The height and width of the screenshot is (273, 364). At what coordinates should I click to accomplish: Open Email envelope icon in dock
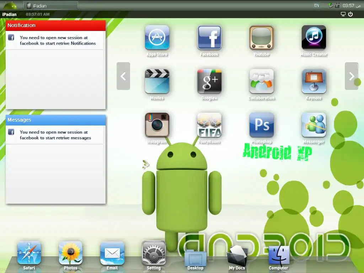pos(112,253)
